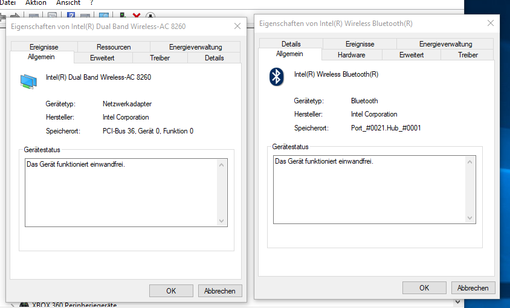Click Device Manager list scroll-down arrow

[x=457, y=302]
